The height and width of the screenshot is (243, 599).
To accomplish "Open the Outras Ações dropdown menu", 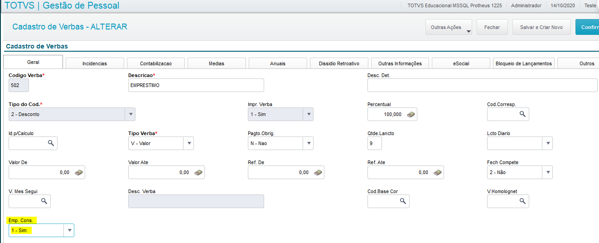I will click(449, 27).
